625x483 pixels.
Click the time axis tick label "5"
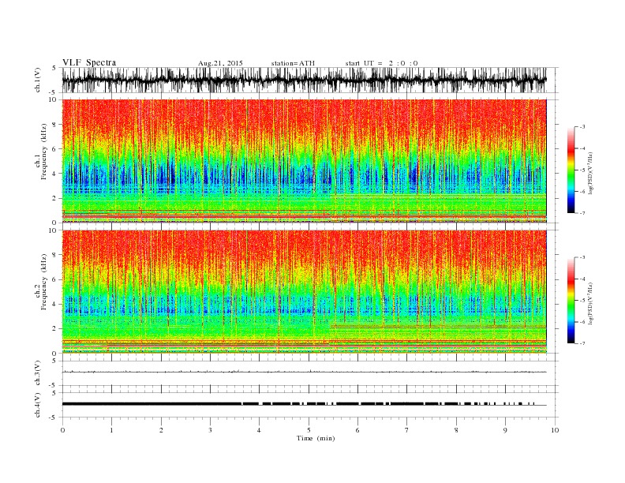(309, 430)
